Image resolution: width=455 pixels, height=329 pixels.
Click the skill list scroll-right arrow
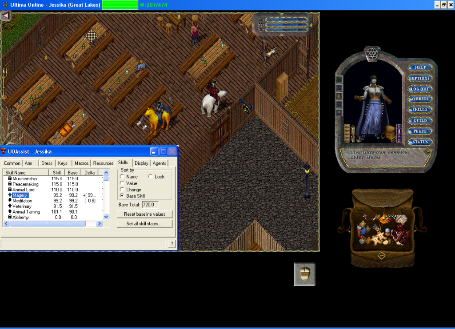pyautogui.click(x=99, y=223)
